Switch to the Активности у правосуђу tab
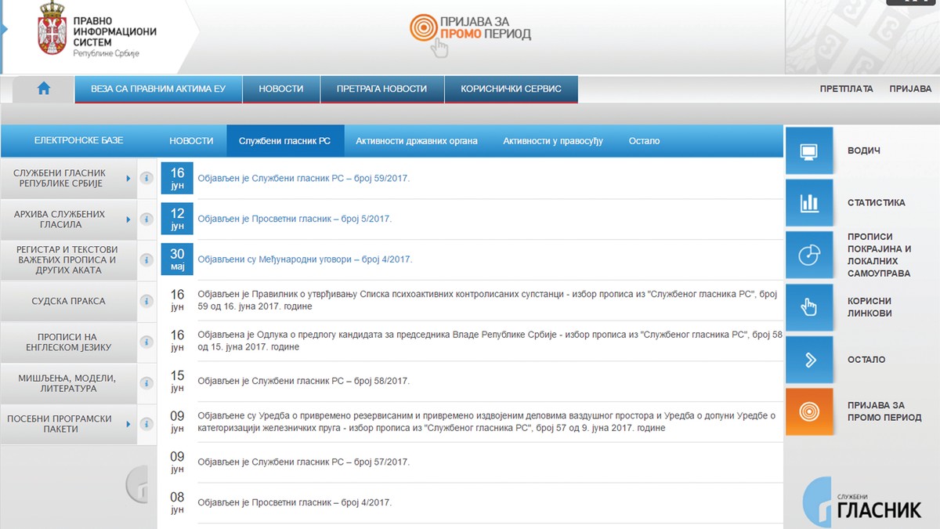Screen dimensions: 940x529 pos(553,140)
